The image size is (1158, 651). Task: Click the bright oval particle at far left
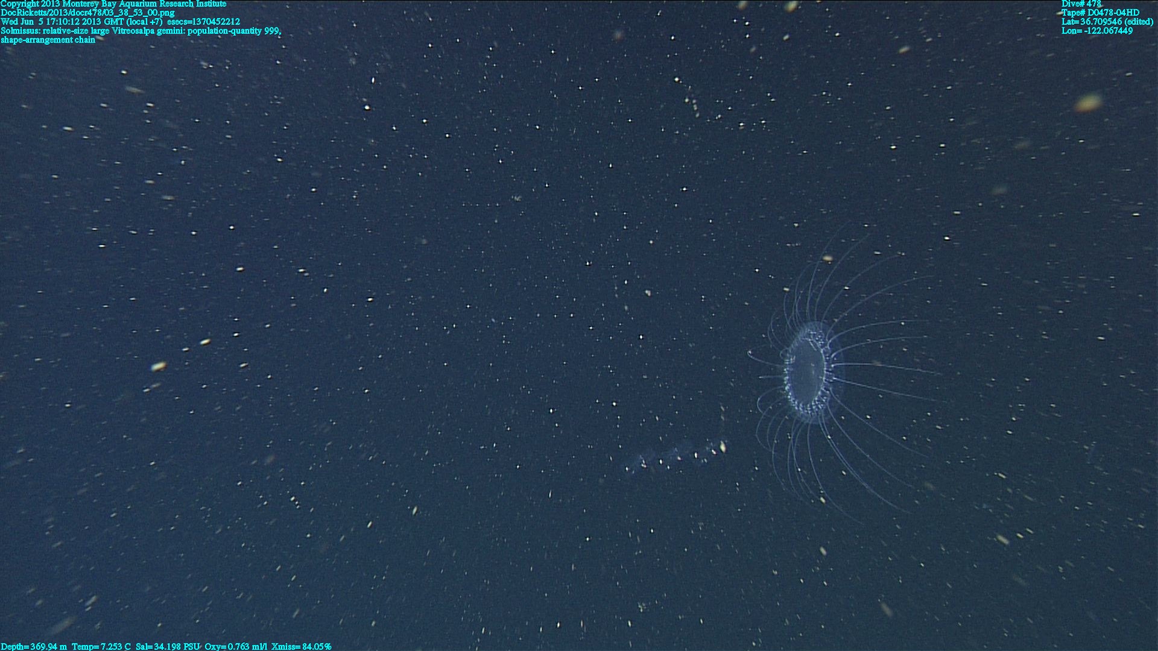coord(158,366)
